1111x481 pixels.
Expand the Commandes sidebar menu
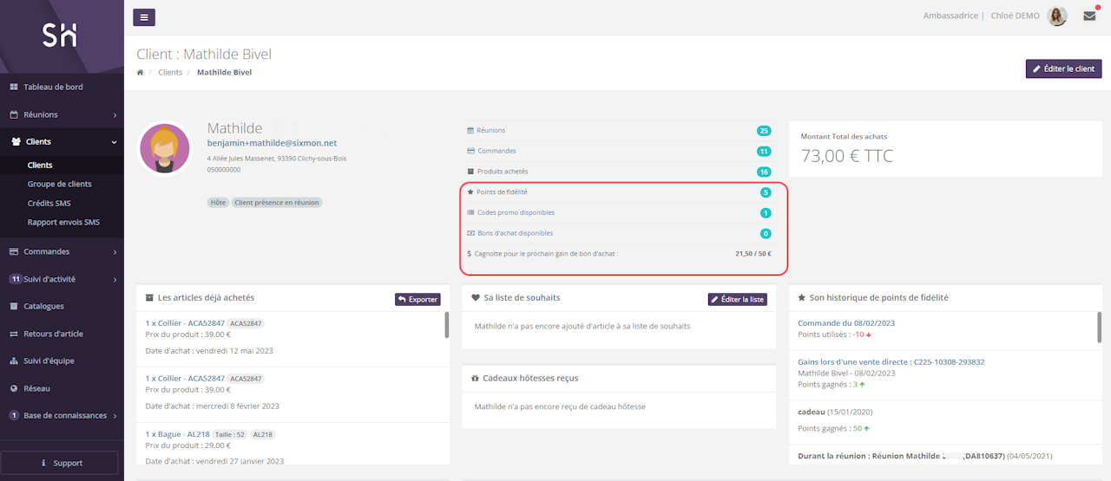click(61, 251)
